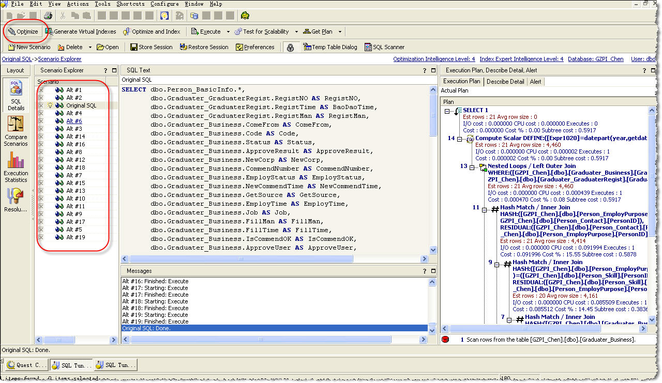Open the Compare Scenarios view
Image resolution: width=662 pixels, height=383 pixels.
coord(16,130)
